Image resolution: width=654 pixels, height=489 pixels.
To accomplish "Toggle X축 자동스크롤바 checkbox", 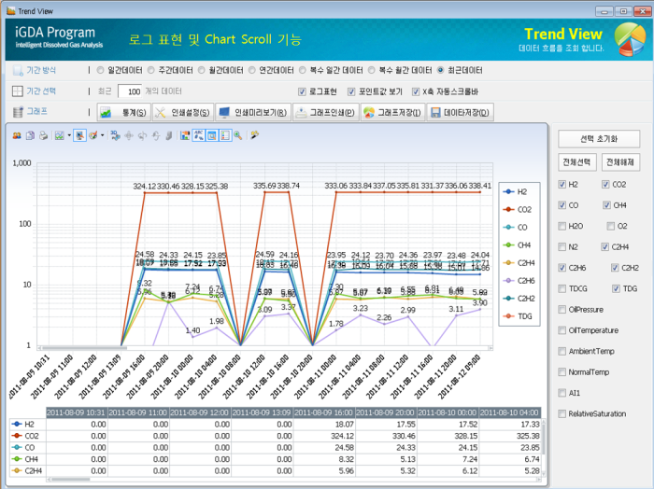I will 416,91.
